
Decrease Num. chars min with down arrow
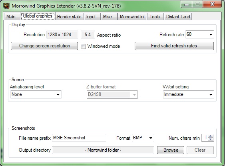point(211,139)
